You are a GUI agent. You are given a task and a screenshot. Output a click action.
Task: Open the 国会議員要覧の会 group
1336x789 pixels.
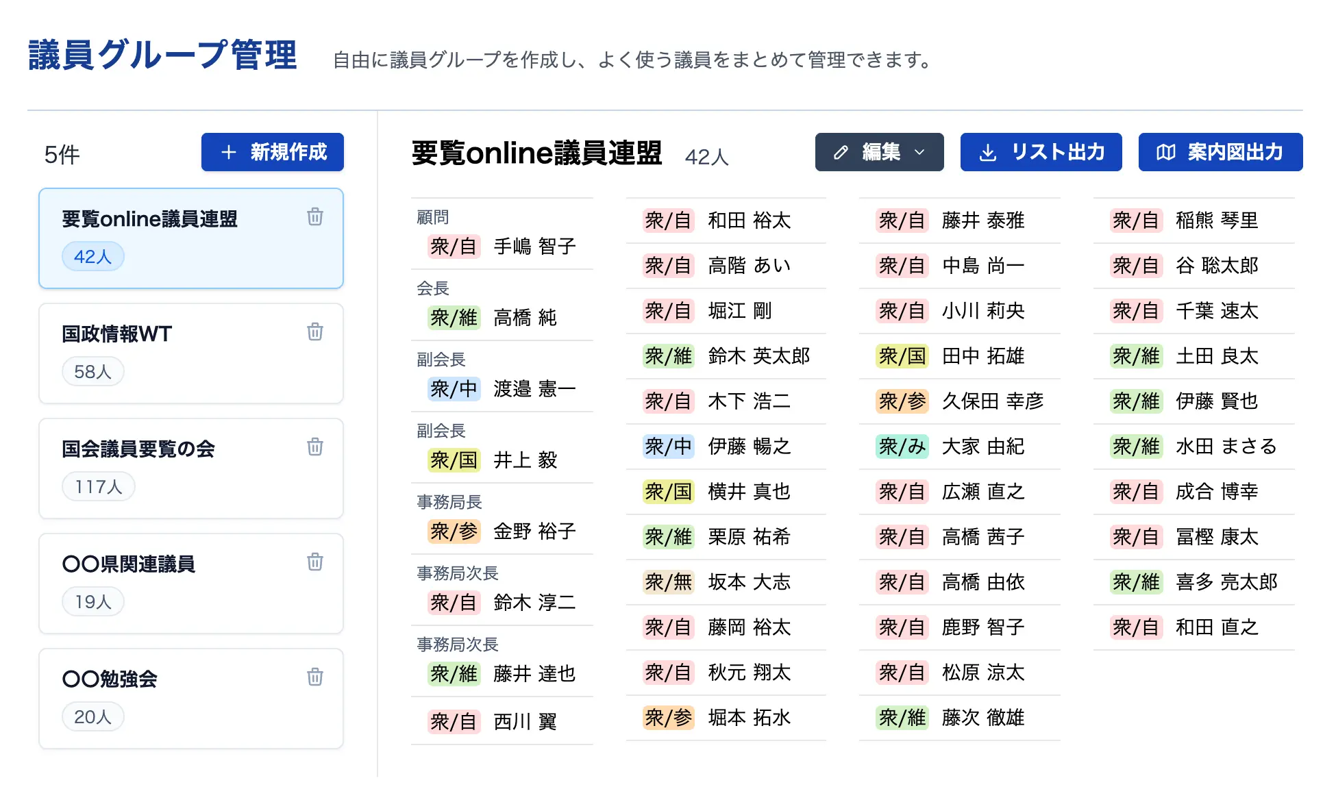click(x=191, y=468)
